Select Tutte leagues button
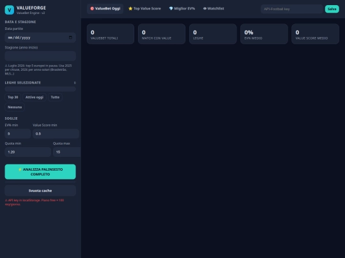Screen dimensions: 345x258 click(x=55, y=97)
